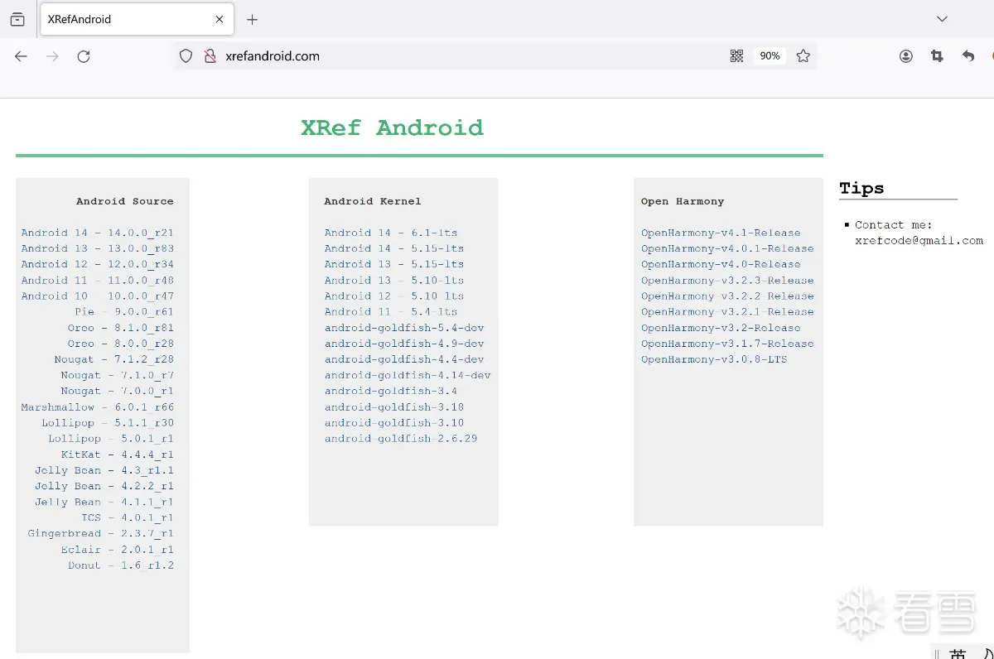
Task: Open Oreo - 8.0.0_r28 source
Action: coord(121,344)
